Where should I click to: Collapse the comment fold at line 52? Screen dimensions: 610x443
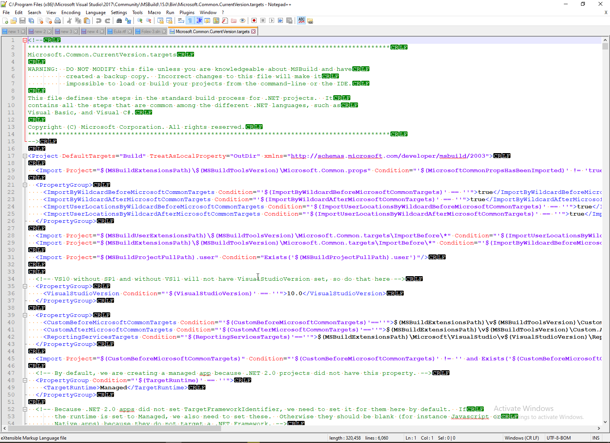[x=25, y=409]
